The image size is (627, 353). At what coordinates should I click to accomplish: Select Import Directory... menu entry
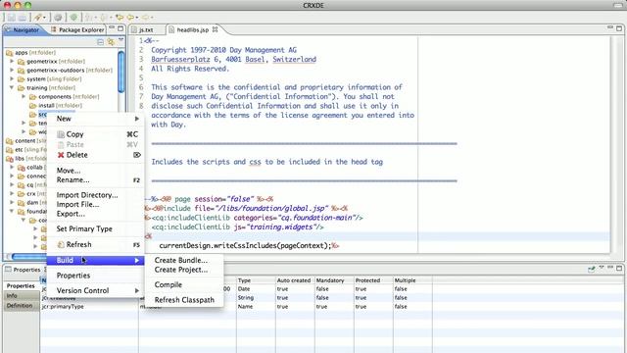(x=96, y=195)
